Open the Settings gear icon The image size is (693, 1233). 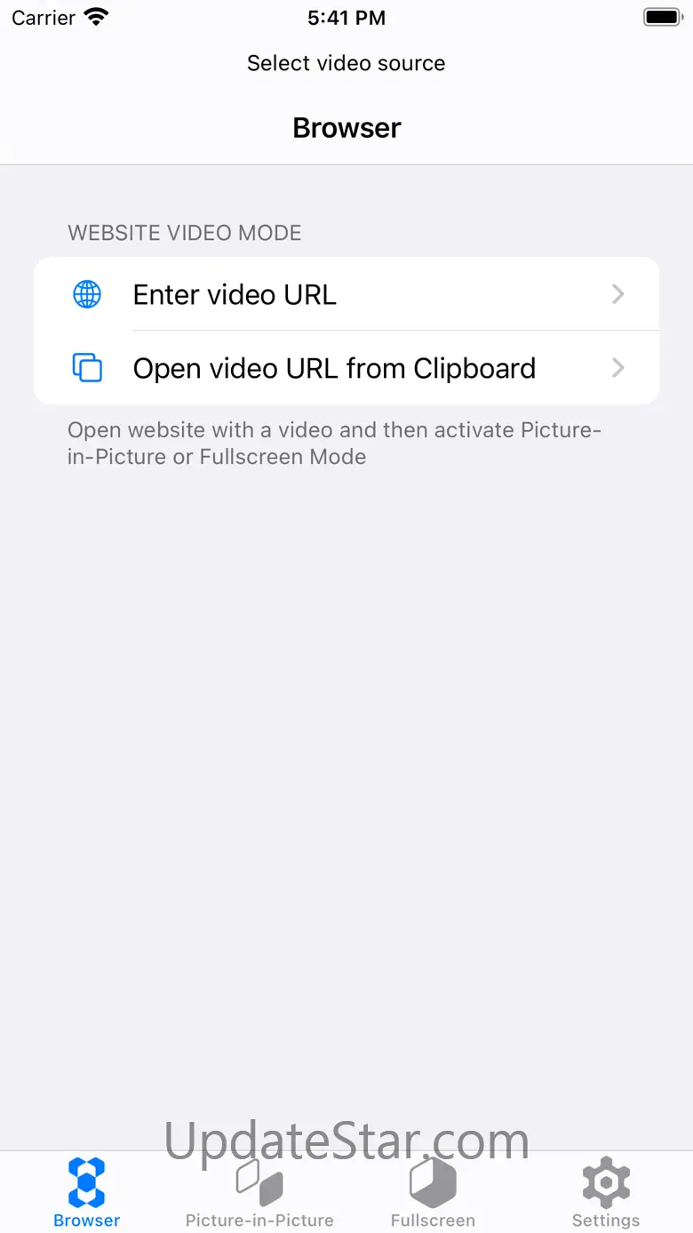tap(606, 1182)
